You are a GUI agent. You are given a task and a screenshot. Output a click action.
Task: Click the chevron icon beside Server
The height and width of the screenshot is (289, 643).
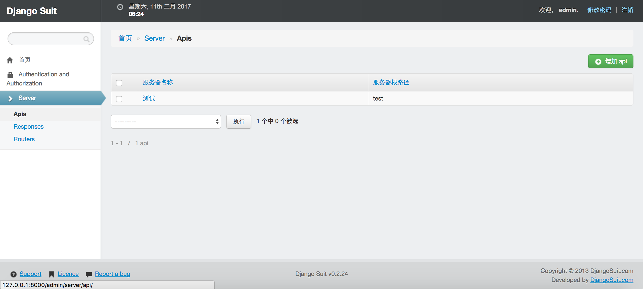pos(10,99)
